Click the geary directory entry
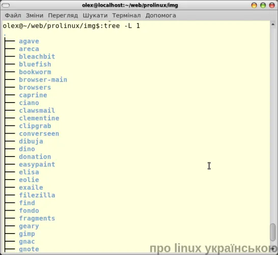This screenshot has width=278, height=255. click(29, 226)
